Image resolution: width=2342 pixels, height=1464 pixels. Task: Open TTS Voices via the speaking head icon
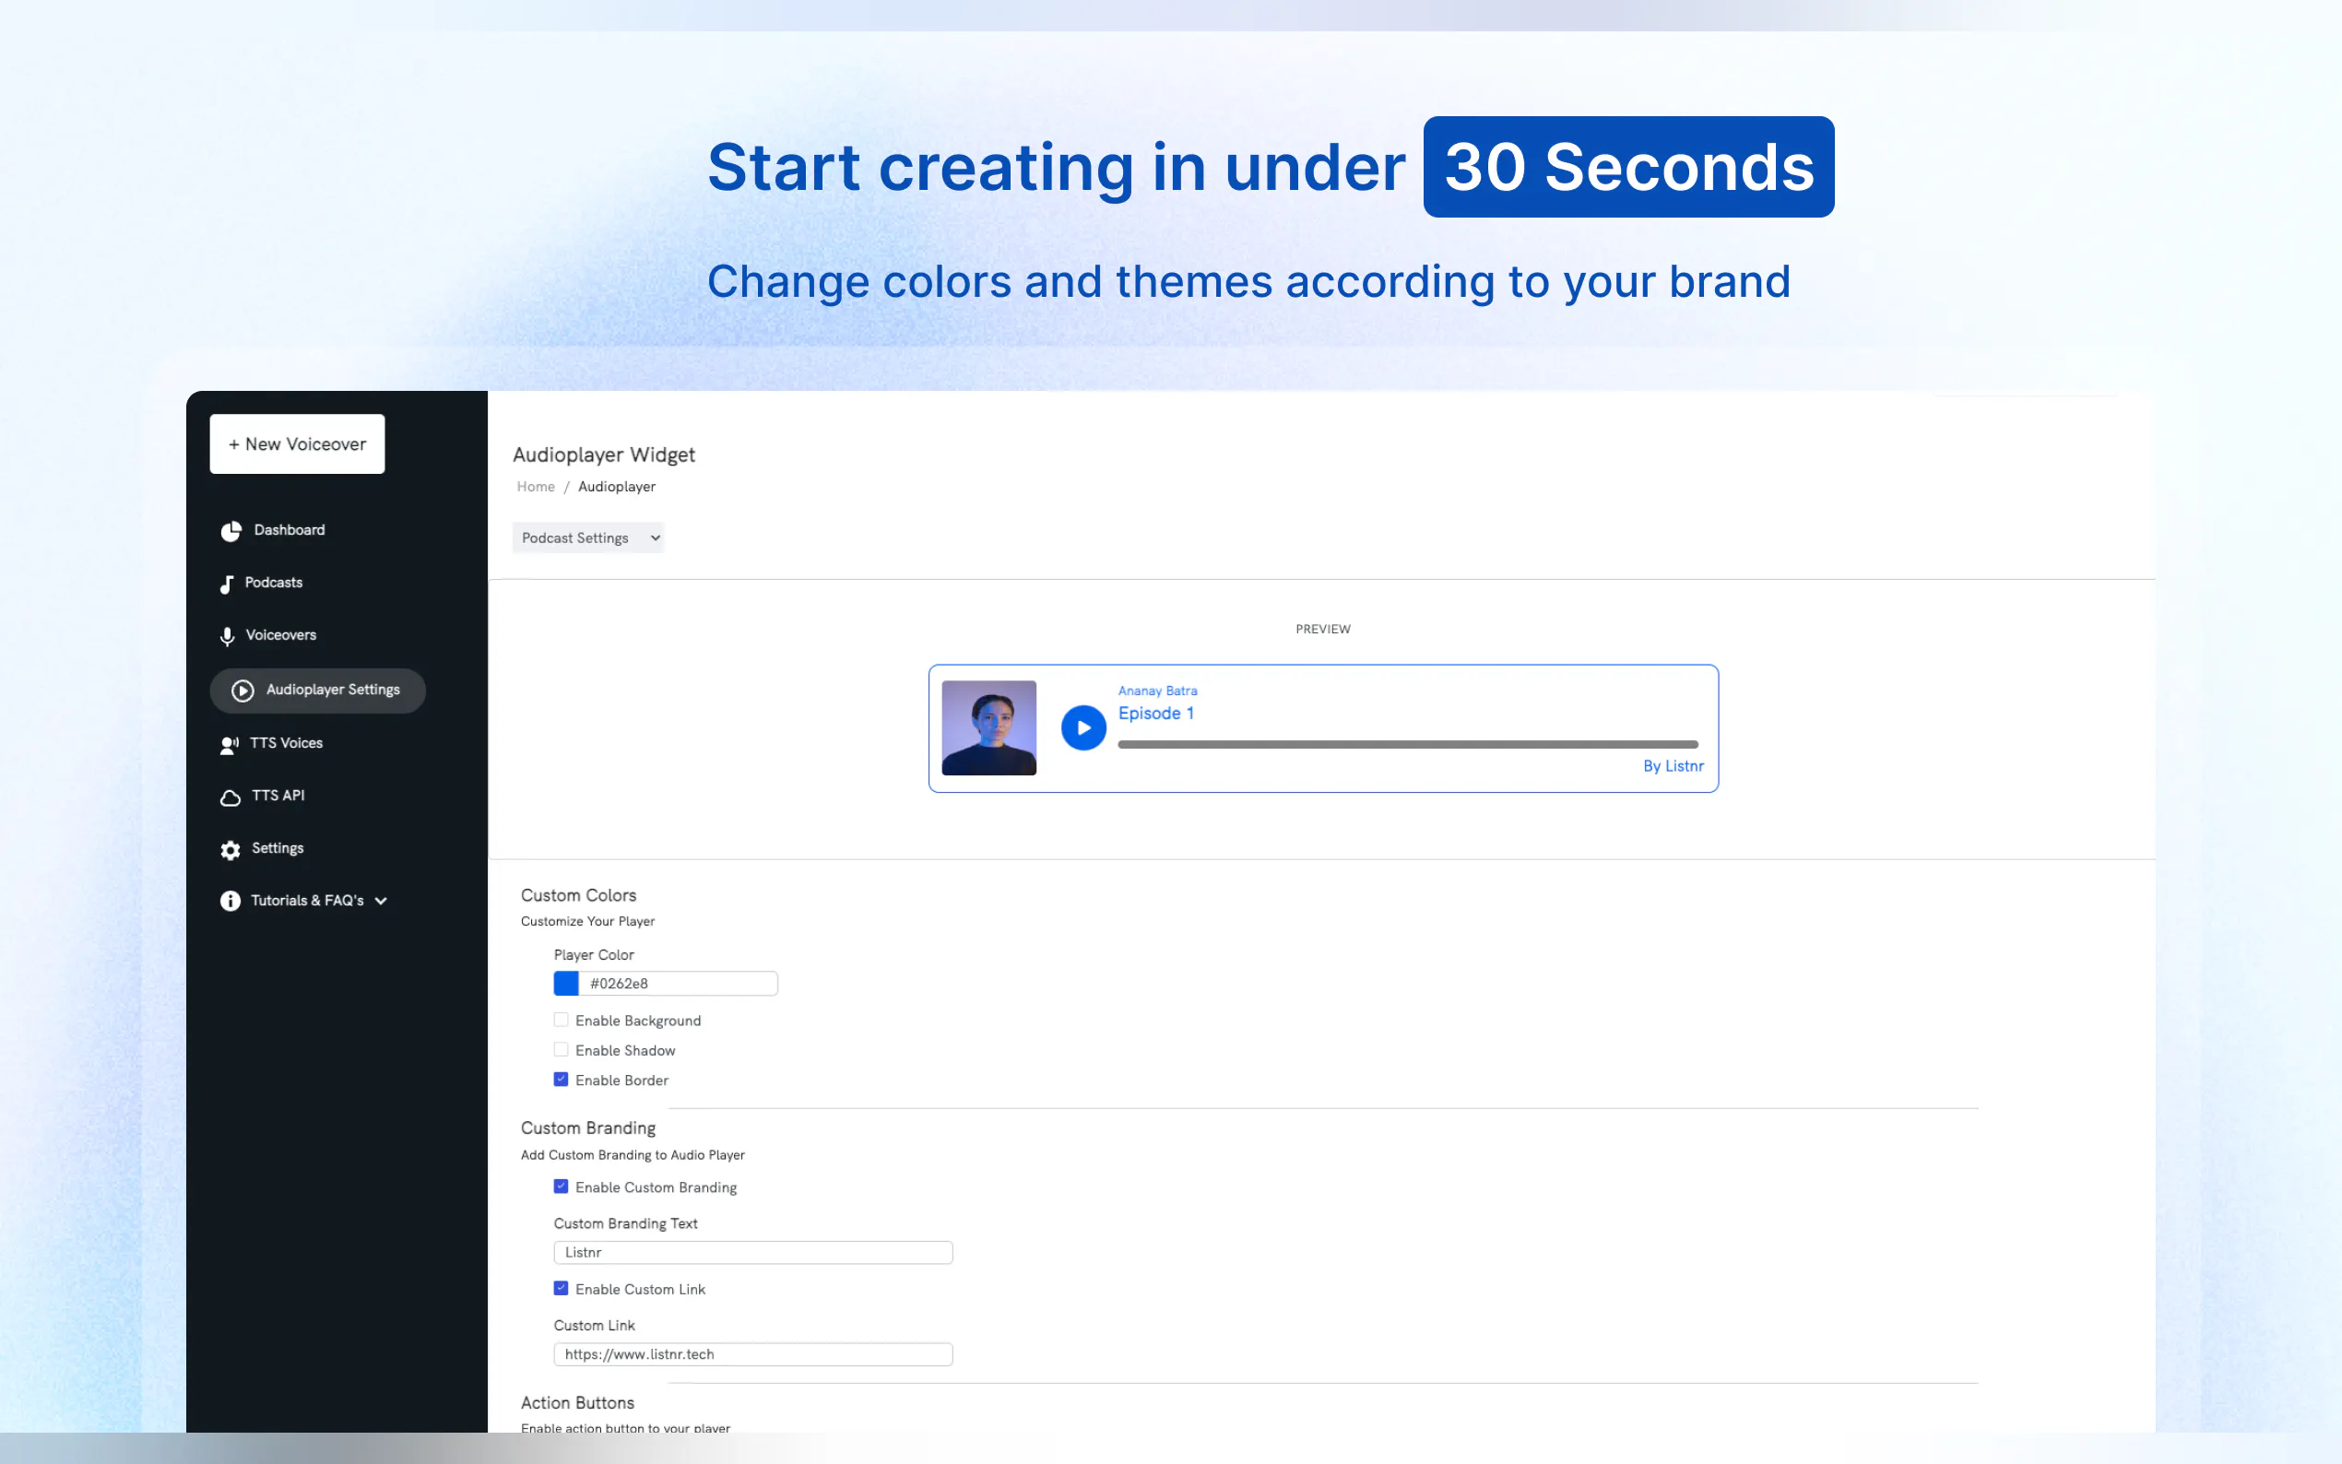pyautogui.click(x=230, y=745)
